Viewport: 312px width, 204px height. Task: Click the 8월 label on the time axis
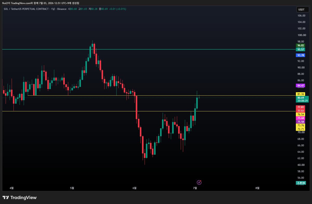coord(258,188)
